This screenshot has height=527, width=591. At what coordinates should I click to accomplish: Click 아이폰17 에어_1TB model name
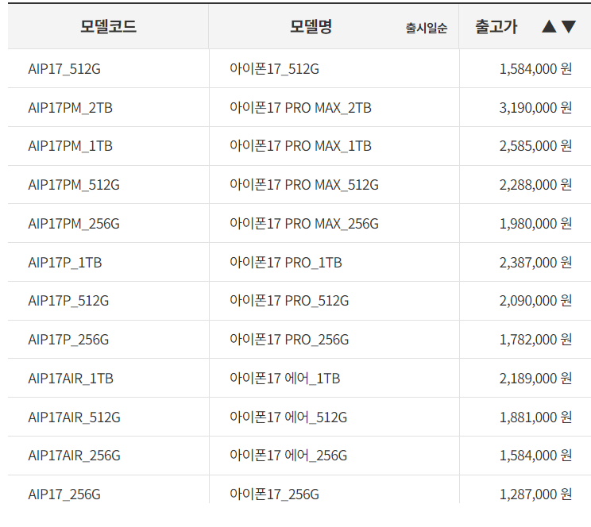tap(284, 379)
